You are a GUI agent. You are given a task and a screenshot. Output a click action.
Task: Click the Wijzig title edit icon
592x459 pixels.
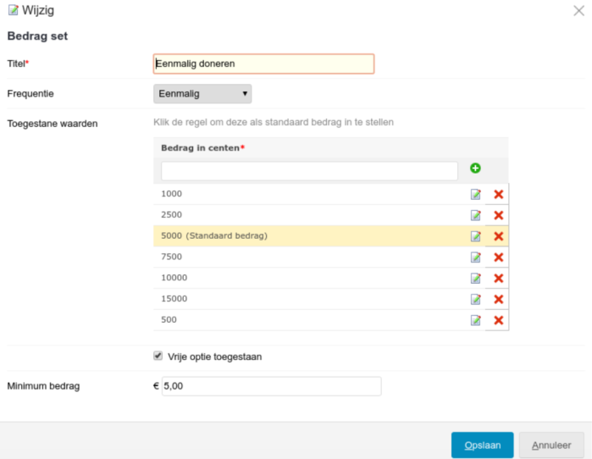[x=14, y=10]
